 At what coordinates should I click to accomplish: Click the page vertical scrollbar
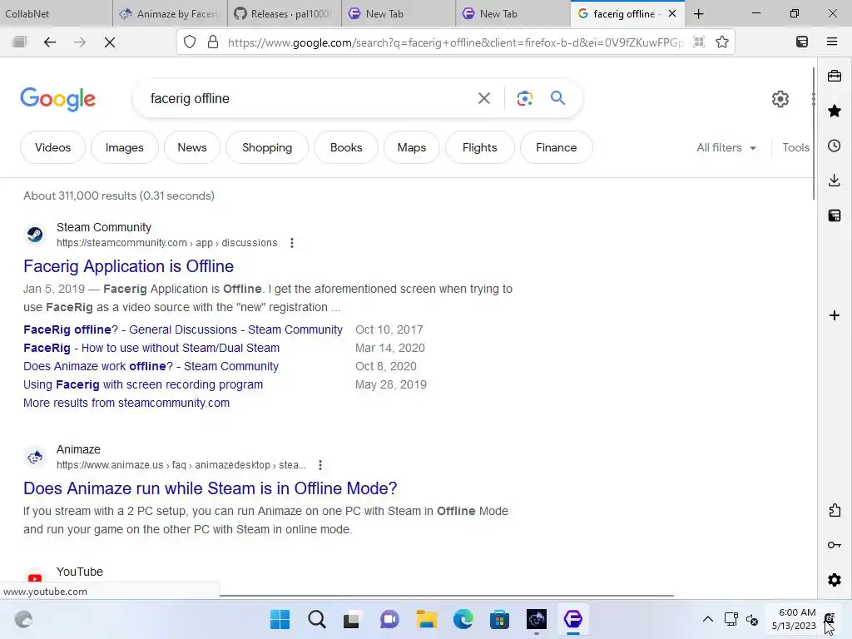tap(814, 134)
